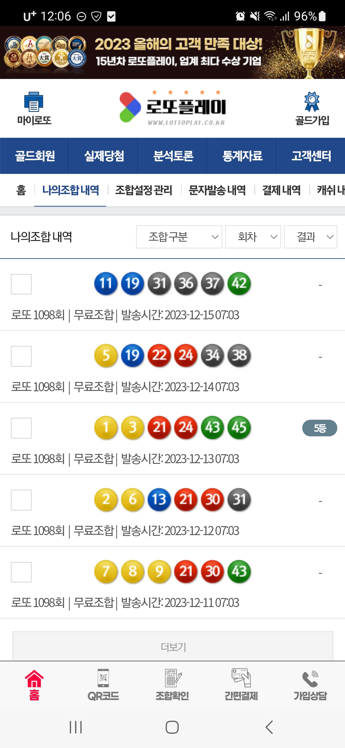Expand the 결과 result dropdown
The image size is (345, 748).
coord(310,237)
